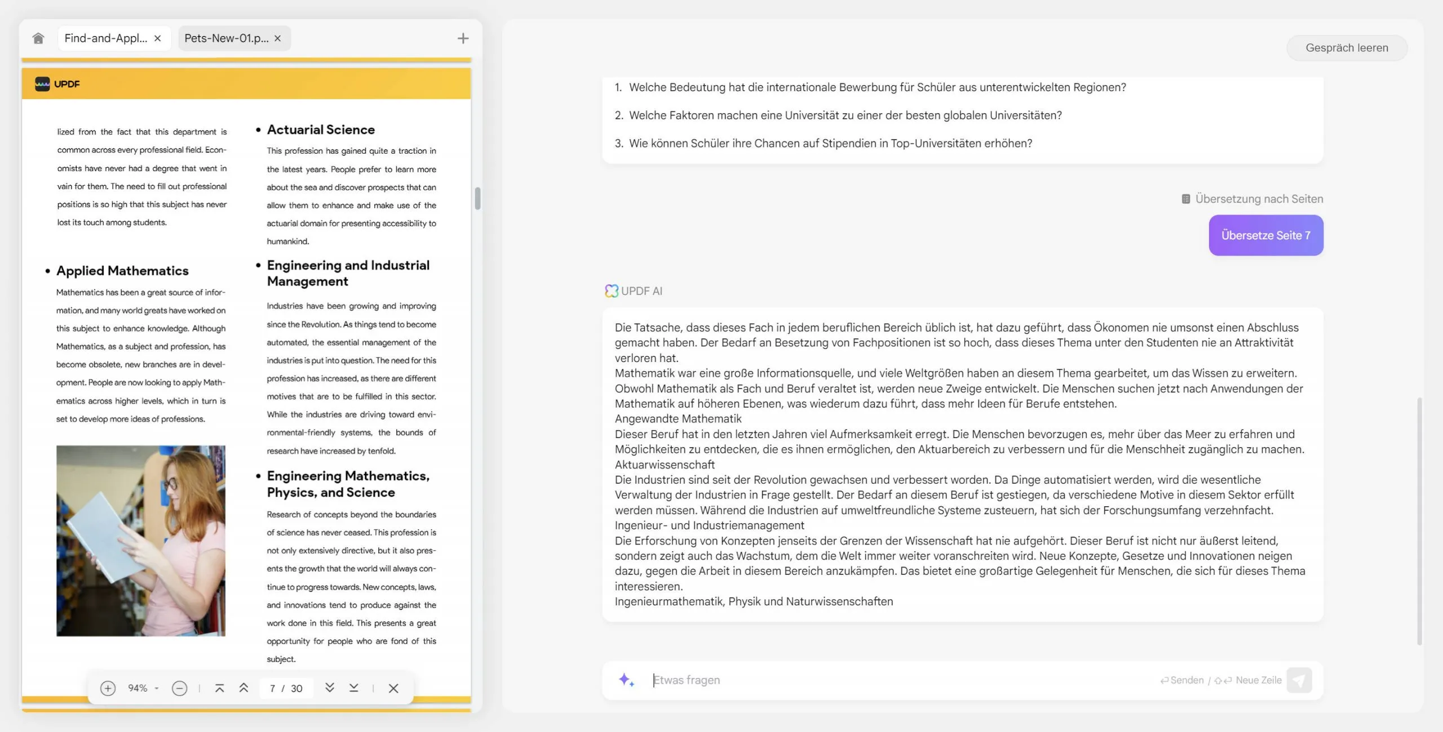Open a new tab with plus icon
The height and width of the screenshot is (732, 1443).
(x=463, y=38)
